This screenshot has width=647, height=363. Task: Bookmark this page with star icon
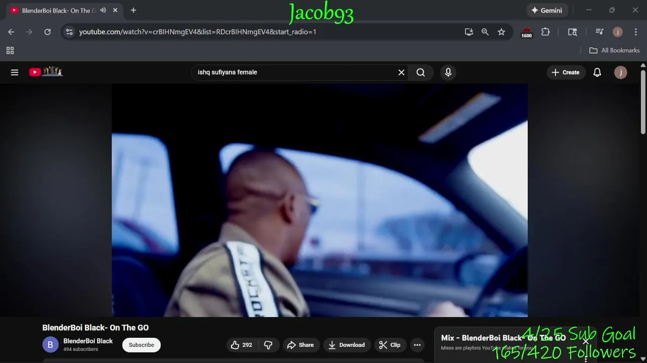coord(501,32)
